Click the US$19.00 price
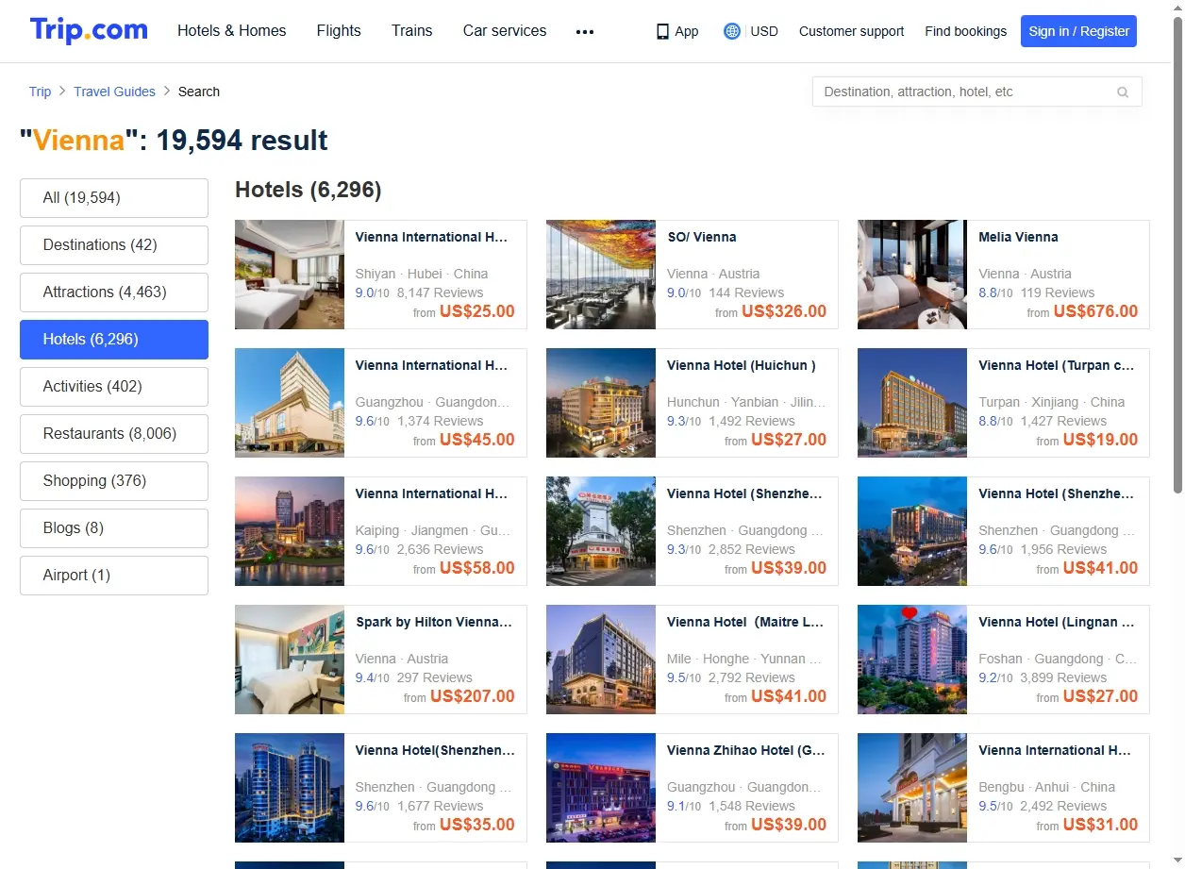Screen dimensions: 1185x869 pos(1100,440)
